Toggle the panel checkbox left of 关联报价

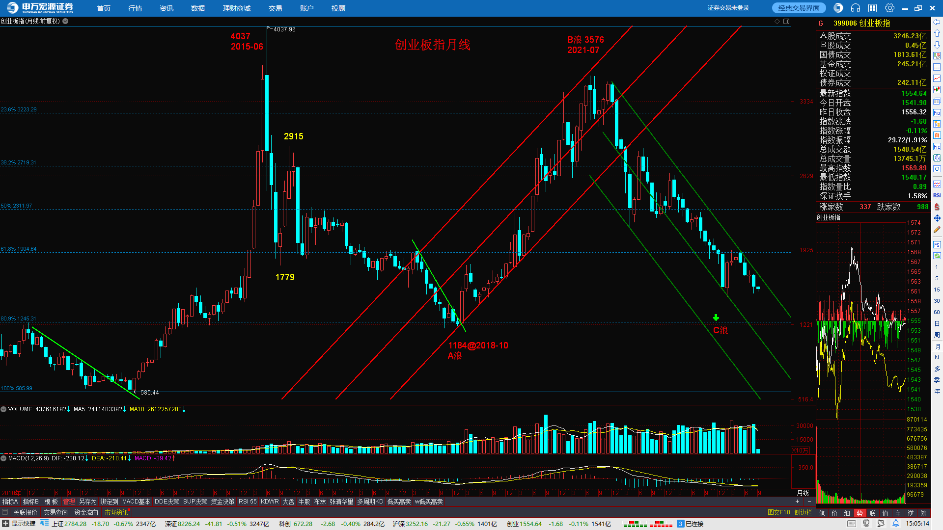5,512
